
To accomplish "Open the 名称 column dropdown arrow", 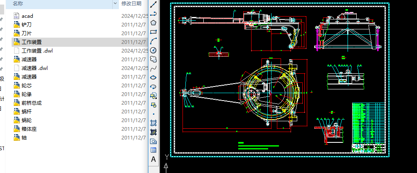I will click(116, 3).
